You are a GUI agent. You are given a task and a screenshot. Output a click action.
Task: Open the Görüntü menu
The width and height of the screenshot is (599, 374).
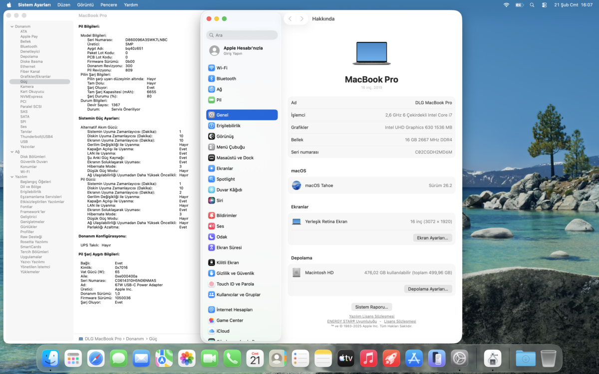pos(85,4)
